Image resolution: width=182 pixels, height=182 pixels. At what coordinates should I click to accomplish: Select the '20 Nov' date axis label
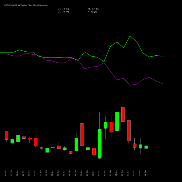tap(11, 173)
